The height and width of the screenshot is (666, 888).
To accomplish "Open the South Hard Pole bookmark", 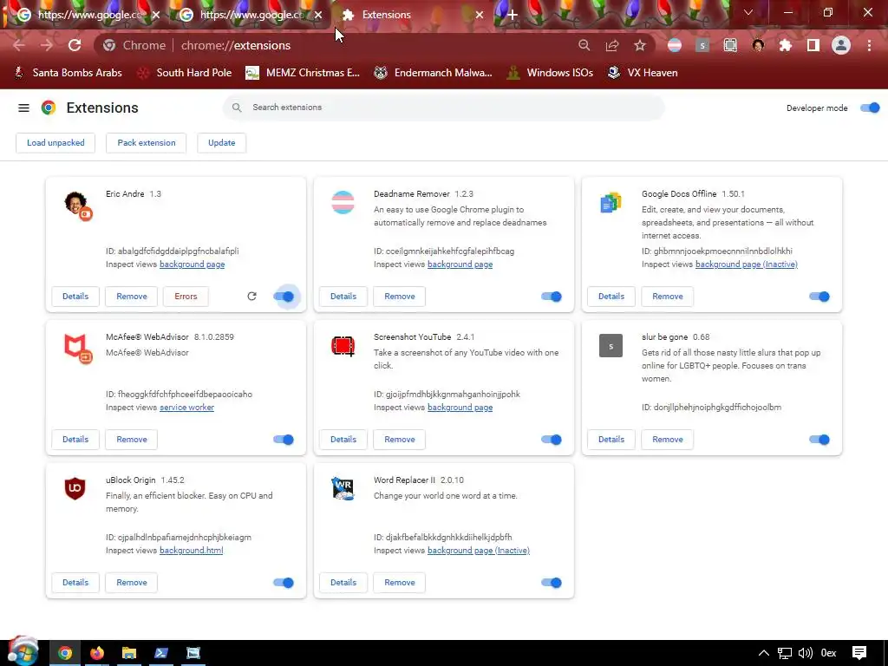I will 185,73.
